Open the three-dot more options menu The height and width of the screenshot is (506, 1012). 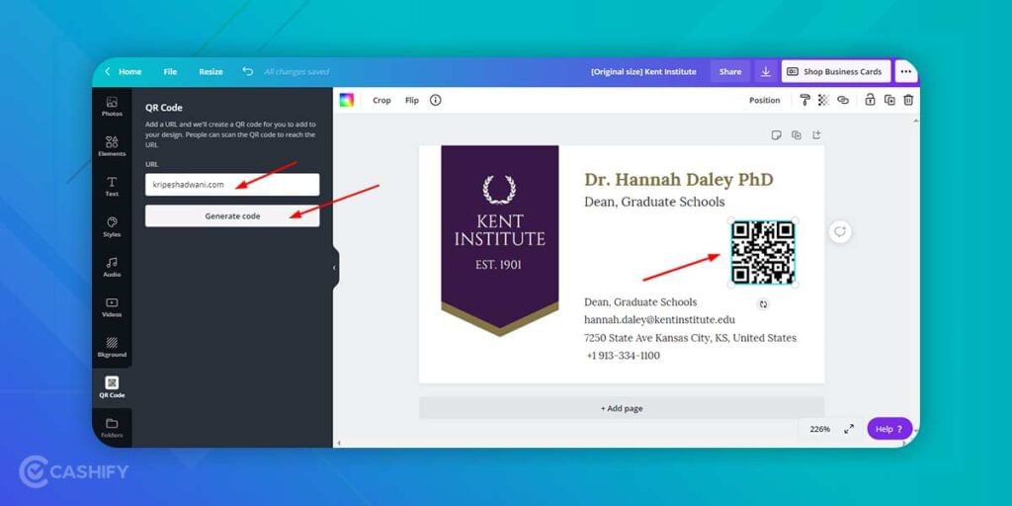click(x=906, y=71)
